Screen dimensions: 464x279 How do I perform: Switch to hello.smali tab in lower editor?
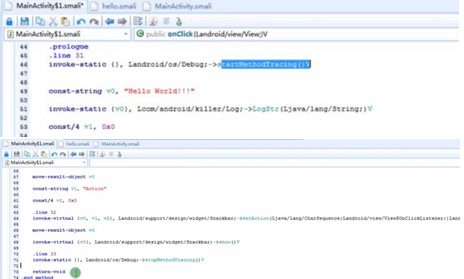[x=74, y=144]
